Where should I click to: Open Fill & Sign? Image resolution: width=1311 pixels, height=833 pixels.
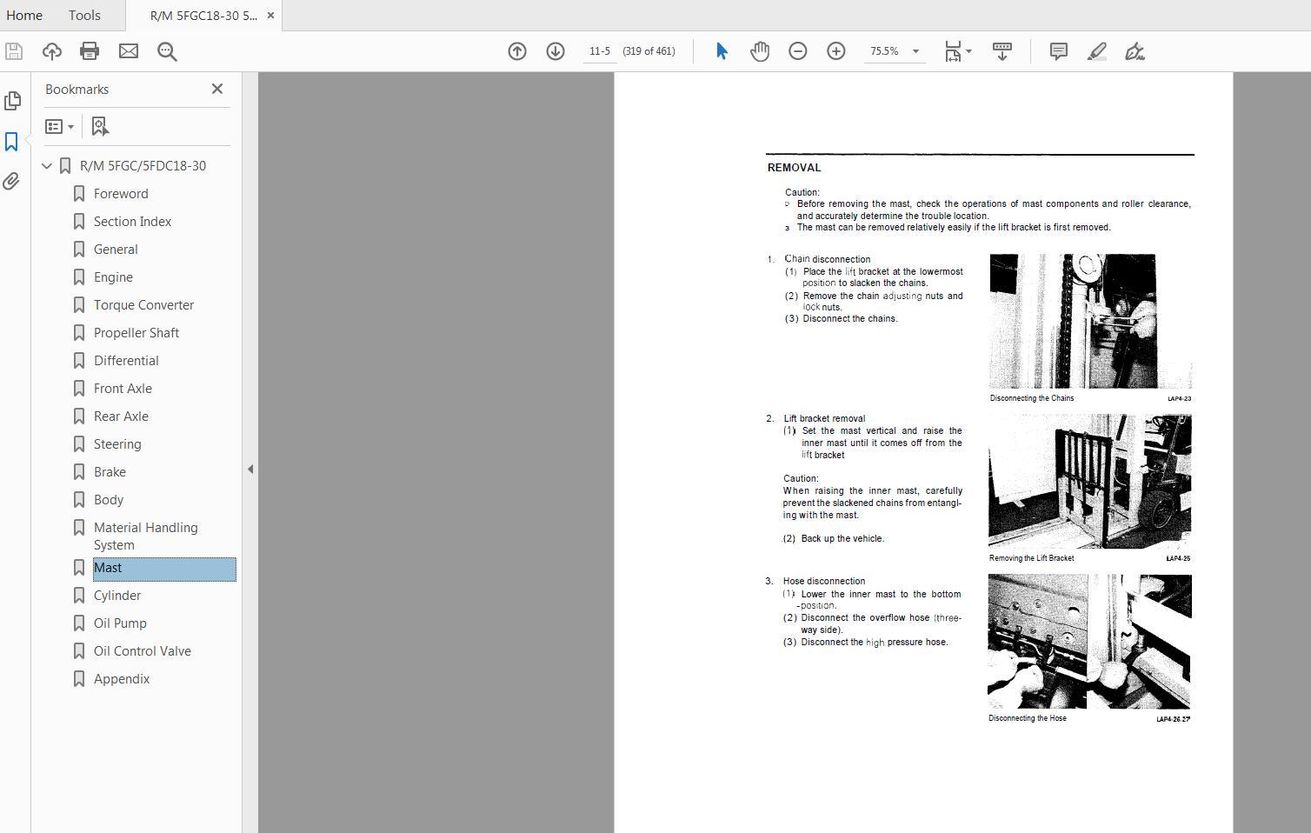1135,51
